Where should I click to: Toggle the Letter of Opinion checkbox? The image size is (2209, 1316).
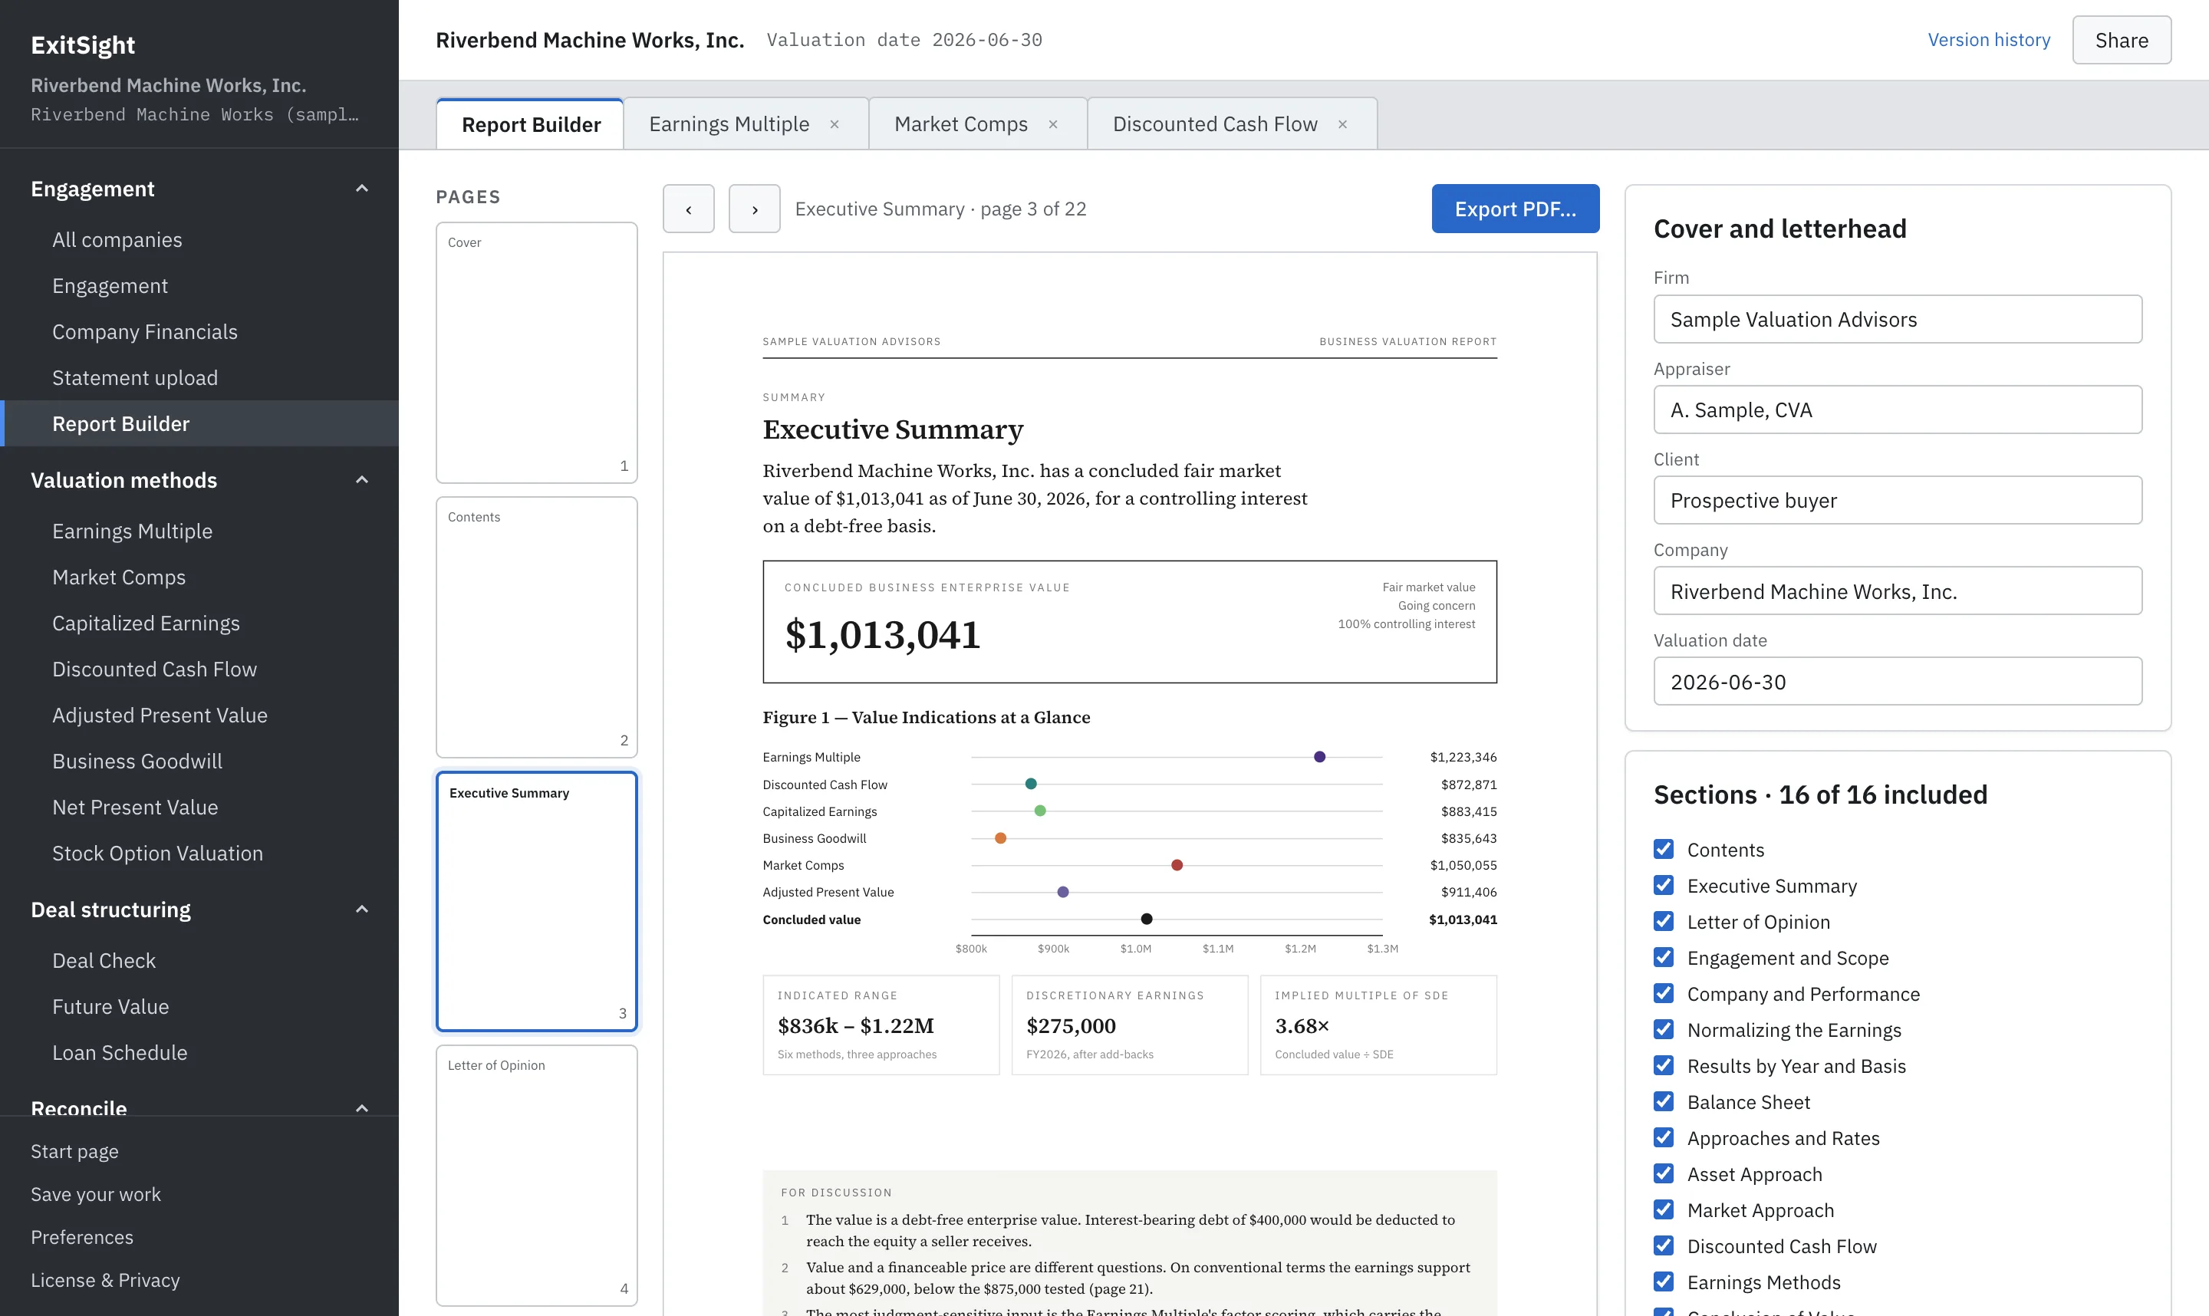[1664, 923]
